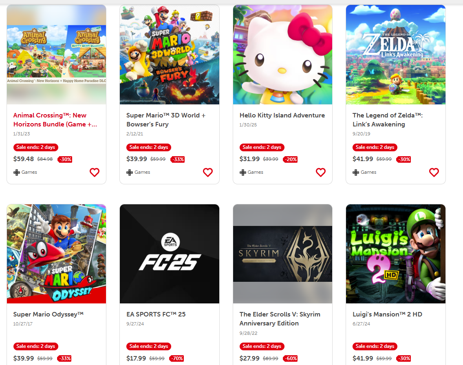
Task: Open Hello Kitty Island Adventure cover image
Action: coord(282,54)
